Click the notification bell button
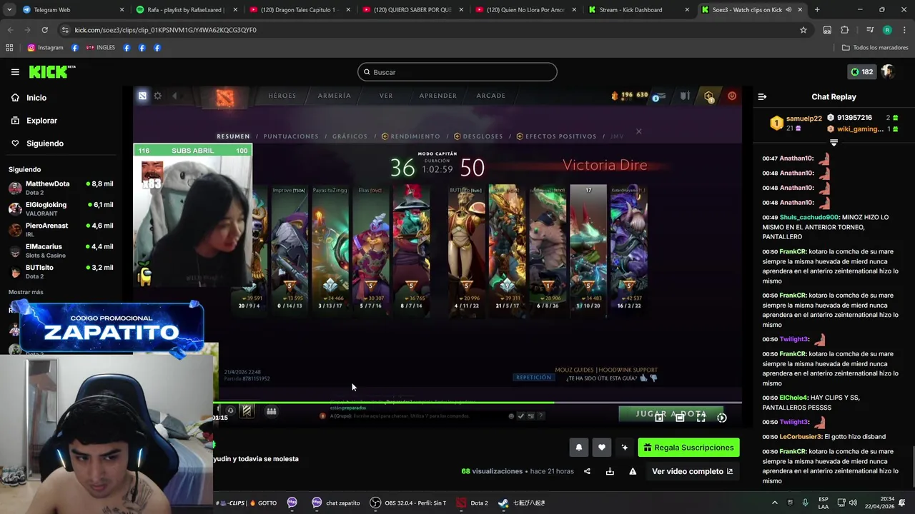Viewport: 915px width, 514px height. click(x=579, y=448)
